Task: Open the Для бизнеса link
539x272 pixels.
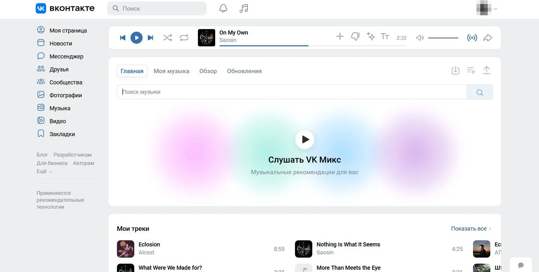Action: coord(52,163)
